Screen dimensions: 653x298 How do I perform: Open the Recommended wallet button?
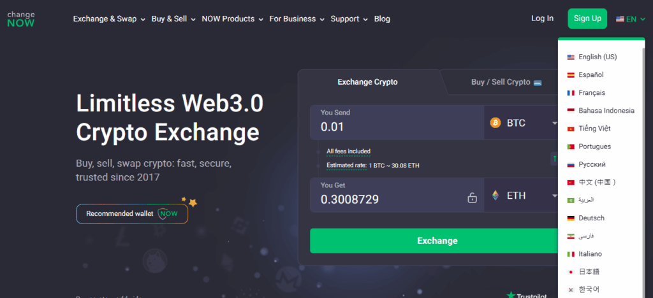tap(131, 213)
